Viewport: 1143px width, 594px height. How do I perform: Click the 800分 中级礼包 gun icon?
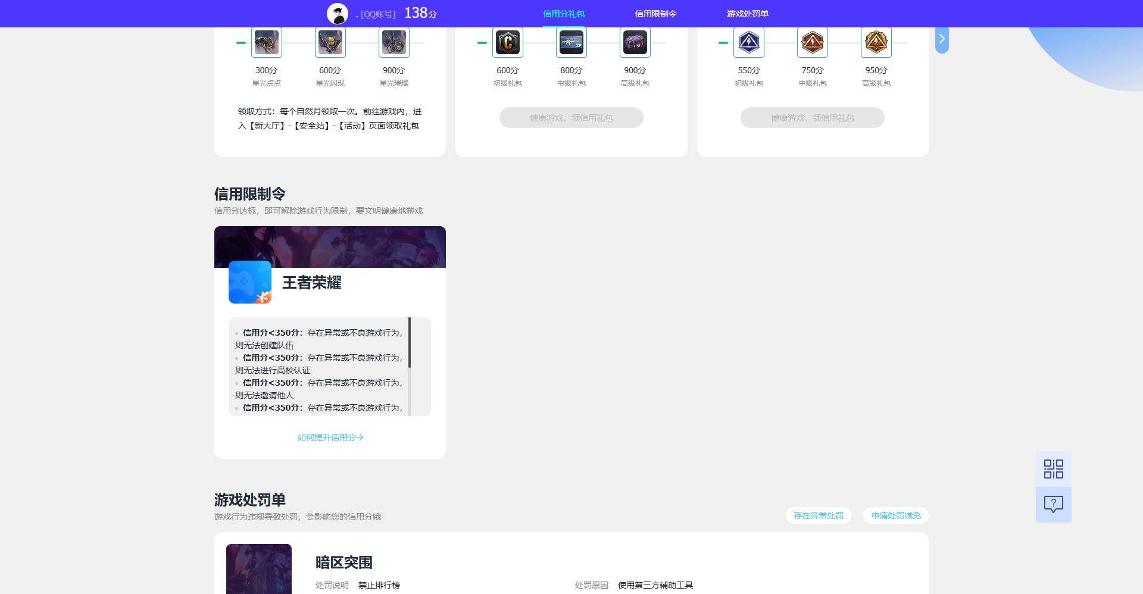coord(571,42)
